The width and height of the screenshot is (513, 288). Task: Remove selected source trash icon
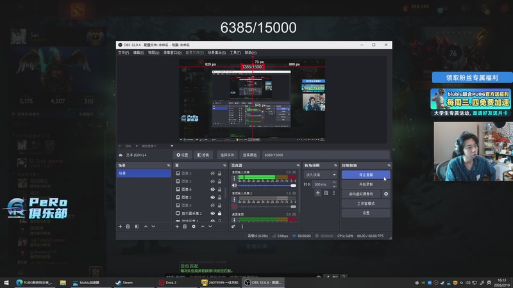click(x=185, y=227)
